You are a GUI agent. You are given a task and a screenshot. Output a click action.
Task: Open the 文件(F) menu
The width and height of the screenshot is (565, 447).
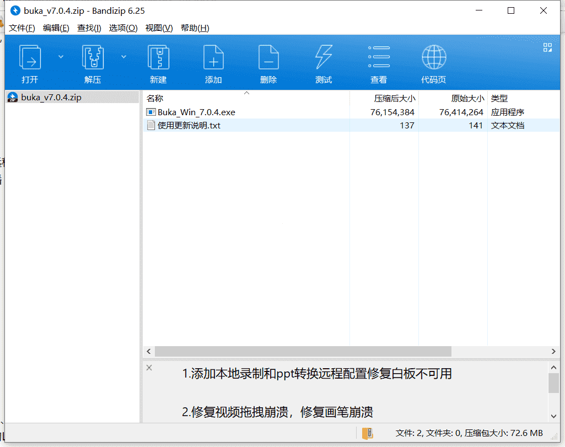point(22,28)
